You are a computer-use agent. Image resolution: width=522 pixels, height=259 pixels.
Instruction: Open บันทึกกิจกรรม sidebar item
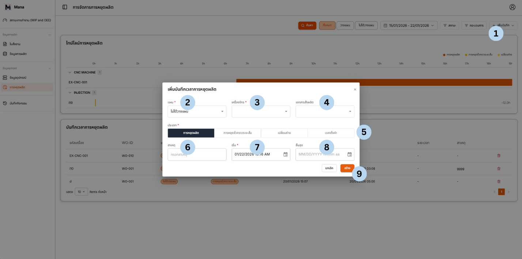[18, 103]
